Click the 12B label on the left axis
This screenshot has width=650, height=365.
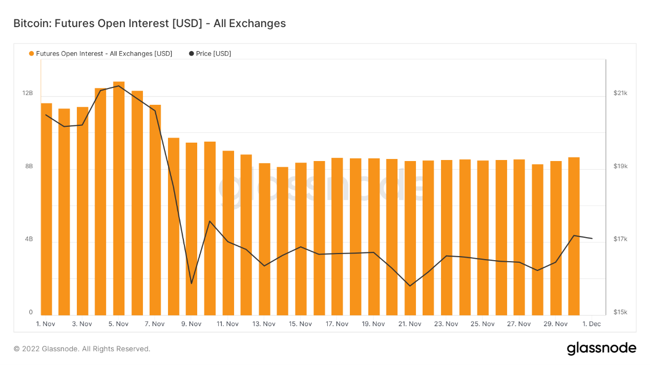pyautogui.click(x=28, y=93)
